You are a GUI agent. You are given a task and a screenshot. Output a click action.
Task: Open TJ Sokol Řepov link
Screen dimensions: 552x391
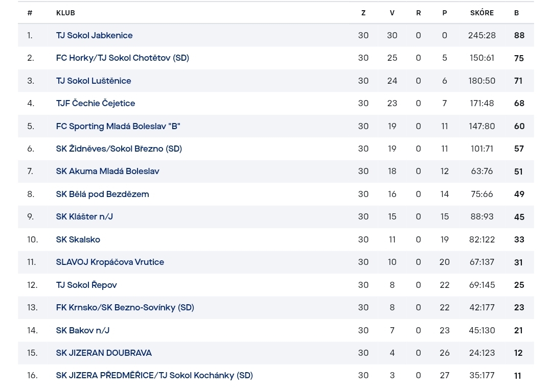click(86, 285)
